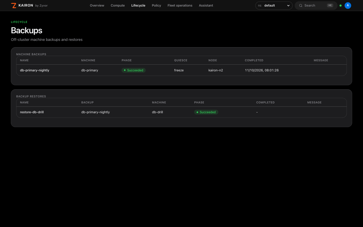Screen dimensions: 363x227
Task: Select the db-drill machine cell
Action: (157, 112)
